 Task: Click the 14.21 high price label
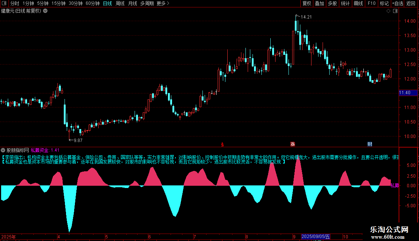click(x=306, y=17)
